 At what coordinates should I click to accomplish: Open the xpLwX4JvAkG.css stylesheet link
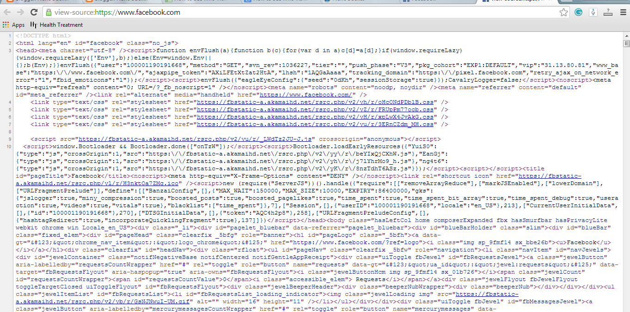315,117
